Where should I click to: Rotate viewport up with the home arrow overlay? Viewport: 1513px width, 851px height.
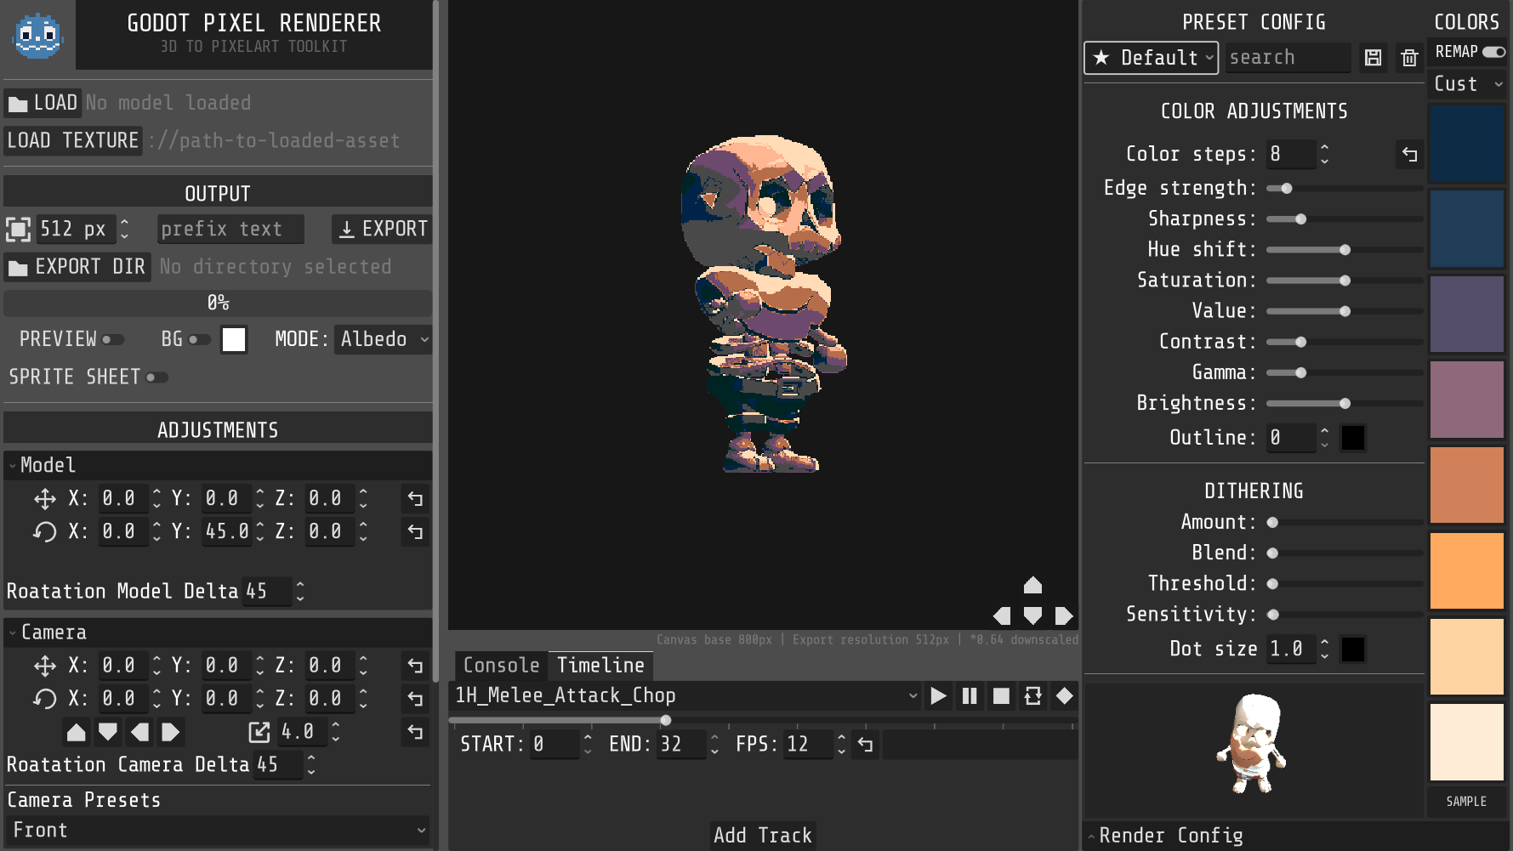pos(1032,585)
